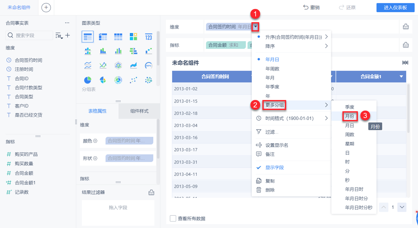
Task: Go to next page with down arrow
Action: click(x=402, y=207)
